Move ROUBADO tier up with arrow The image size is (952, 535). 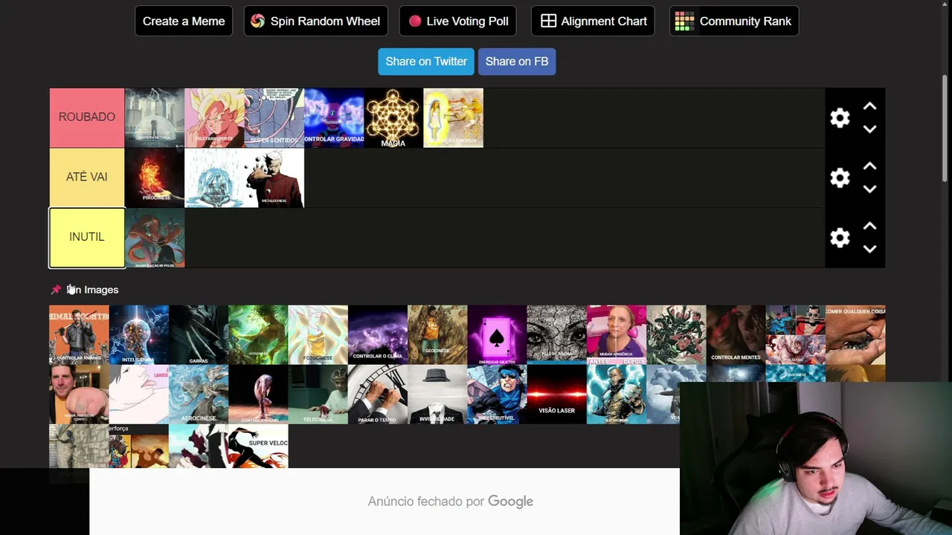[x=869, y=107]
